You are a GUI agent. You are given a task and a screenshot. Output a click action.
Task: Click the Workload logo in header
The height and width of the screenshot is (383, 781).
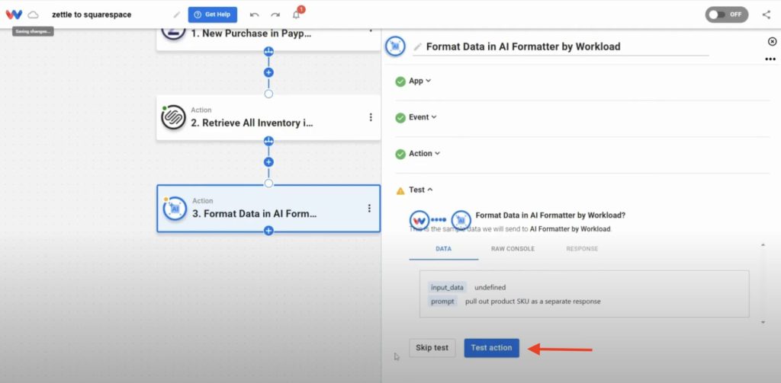(14, 14)
